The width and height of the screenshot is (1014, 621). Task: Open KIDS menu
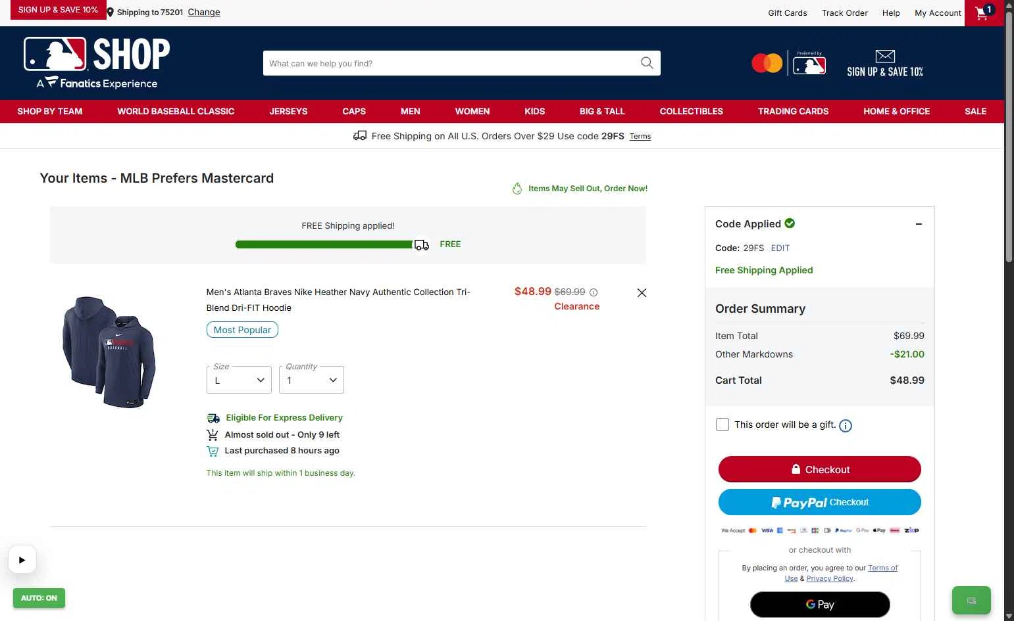[x=535, y=112]
